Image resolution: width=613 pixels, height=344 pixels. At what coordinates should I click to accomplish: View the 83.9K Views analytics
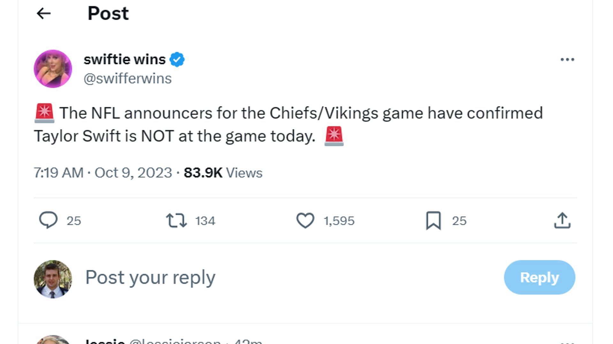[x=223, y=173]
